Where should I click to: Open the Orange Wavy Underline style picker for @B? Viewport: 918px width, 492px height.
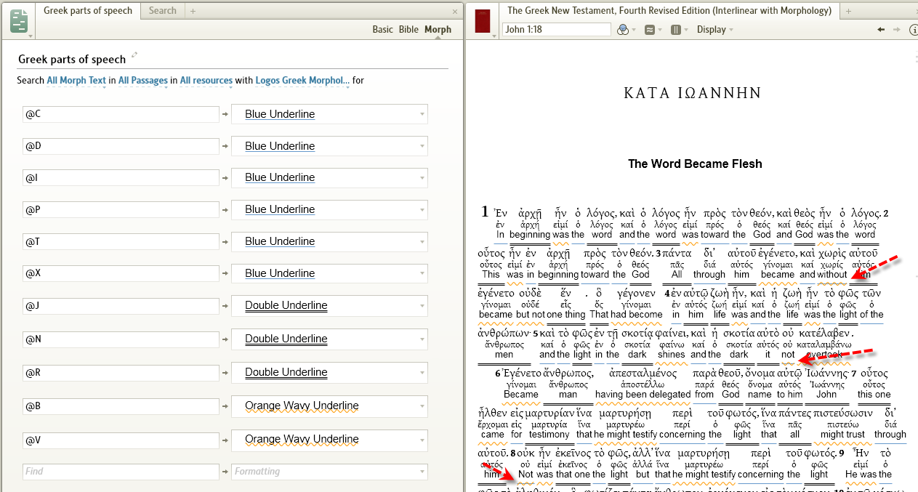[329, 408]
